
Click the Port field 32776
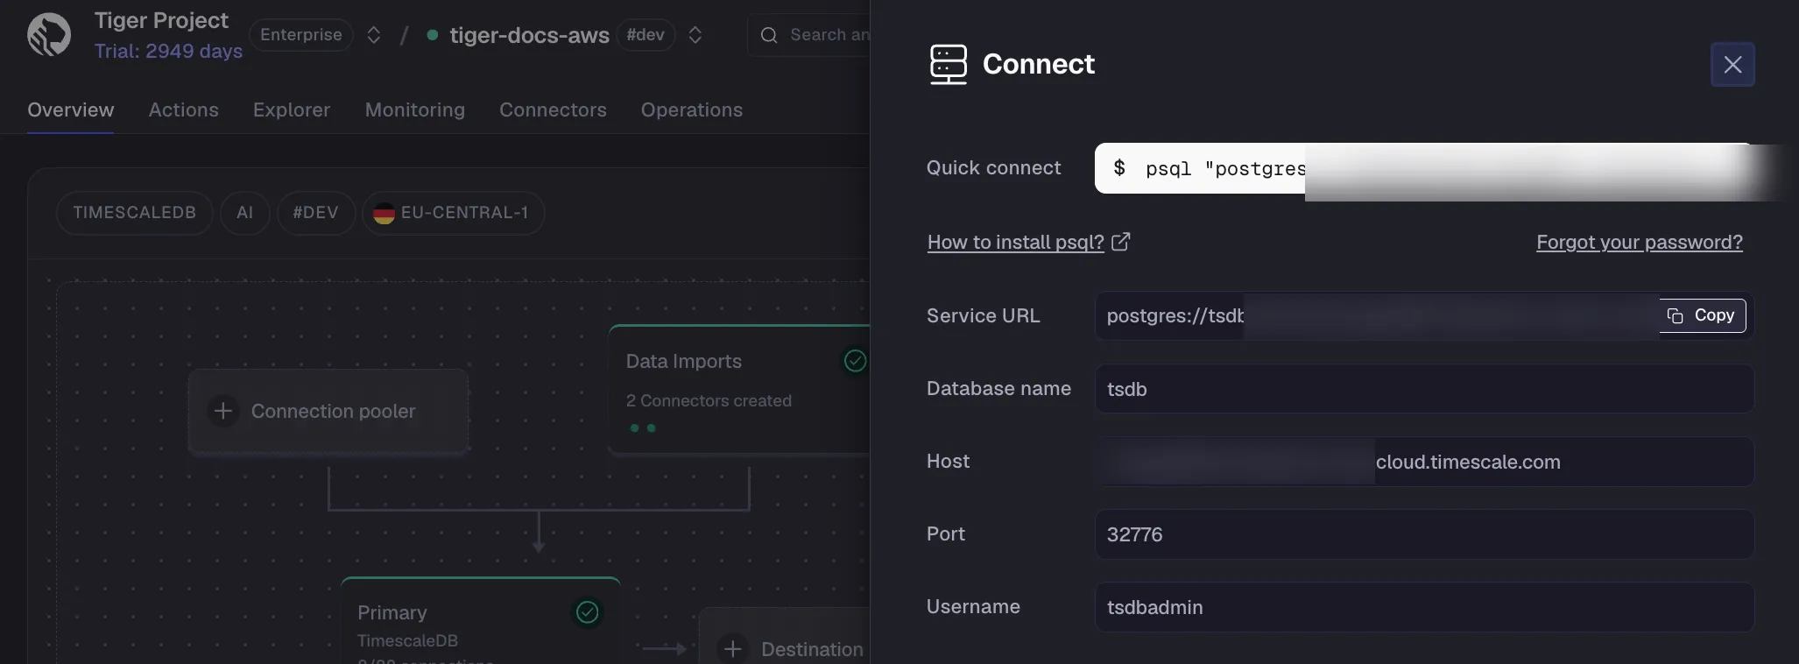click(x=1424, y=534)
